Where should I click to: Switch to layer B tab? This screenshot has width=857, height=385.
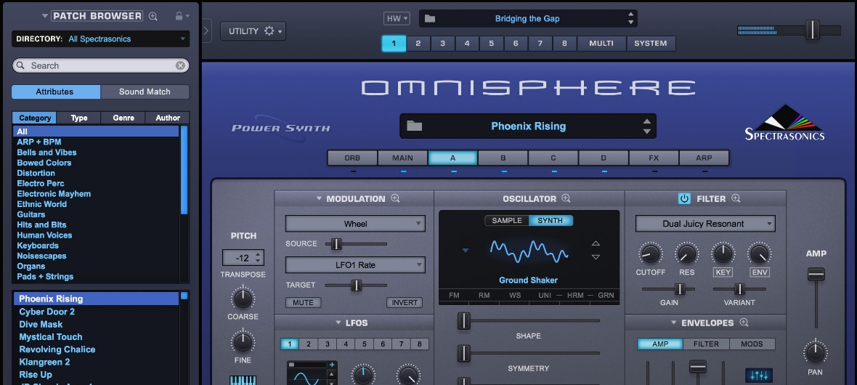click(x=503, y=158)
